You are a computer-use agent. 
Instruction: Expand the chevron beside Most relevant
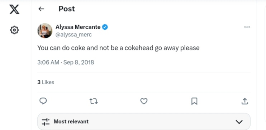[239, 122]
